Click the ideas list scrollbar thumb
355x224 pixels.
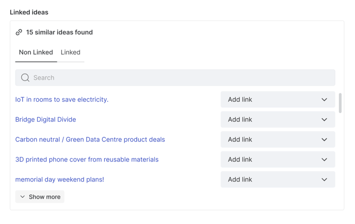click(x=340, y=103)
